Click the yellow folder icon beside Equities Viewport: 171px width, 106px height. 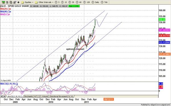pos(23,2)
